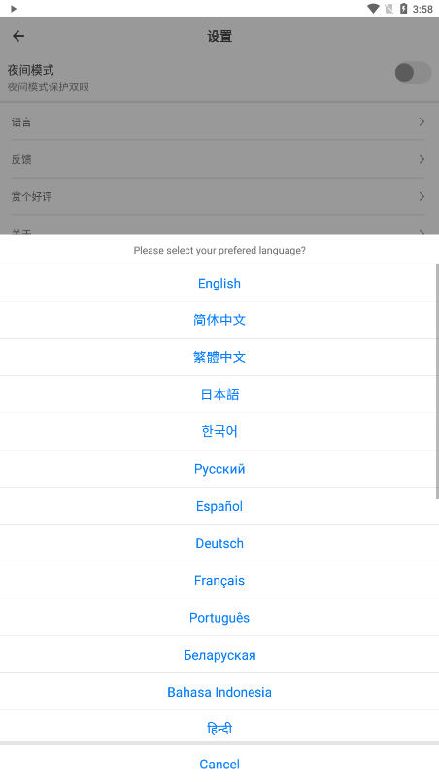Set language to Deutsch

pyautogui.click(x=219, y=543)
